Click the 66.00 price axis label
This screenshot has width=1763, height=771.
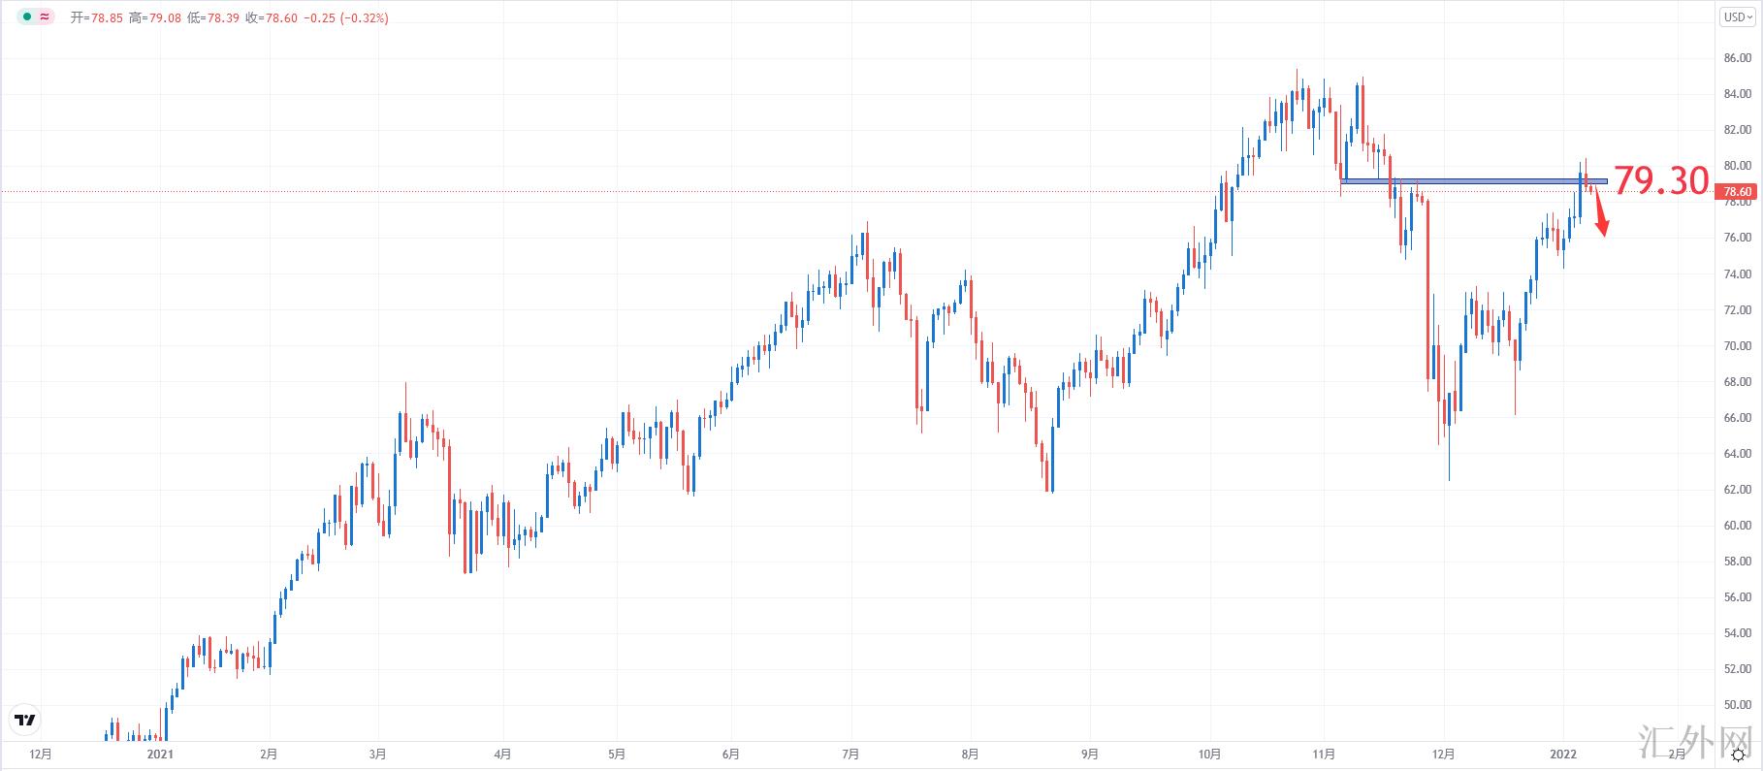click(x=1737, y=418)
